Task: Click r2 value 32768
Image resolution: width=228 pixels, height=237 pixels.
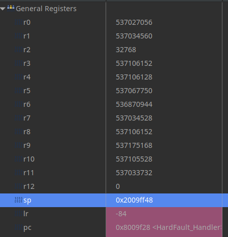Action: 126,50
